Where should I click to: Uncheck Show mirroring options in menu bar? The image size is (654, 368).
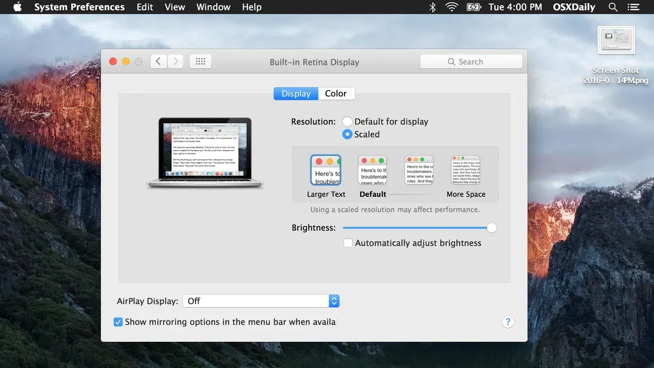pyautogui.click(x=118, y=322)
